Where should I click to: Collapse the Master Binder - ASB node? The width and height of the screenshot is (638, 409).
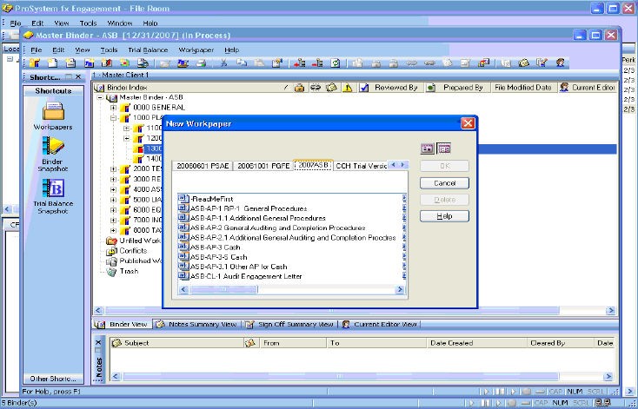(101, 97)
